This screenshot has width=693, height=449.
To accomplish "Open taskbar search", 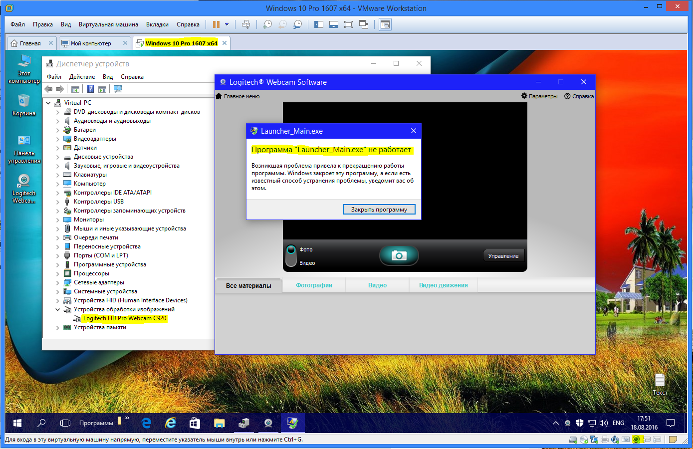I will pos(41,423).
